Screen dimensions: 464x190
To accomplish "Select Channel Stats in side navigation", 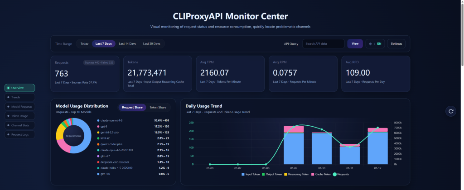I will (x=20, y=125).
